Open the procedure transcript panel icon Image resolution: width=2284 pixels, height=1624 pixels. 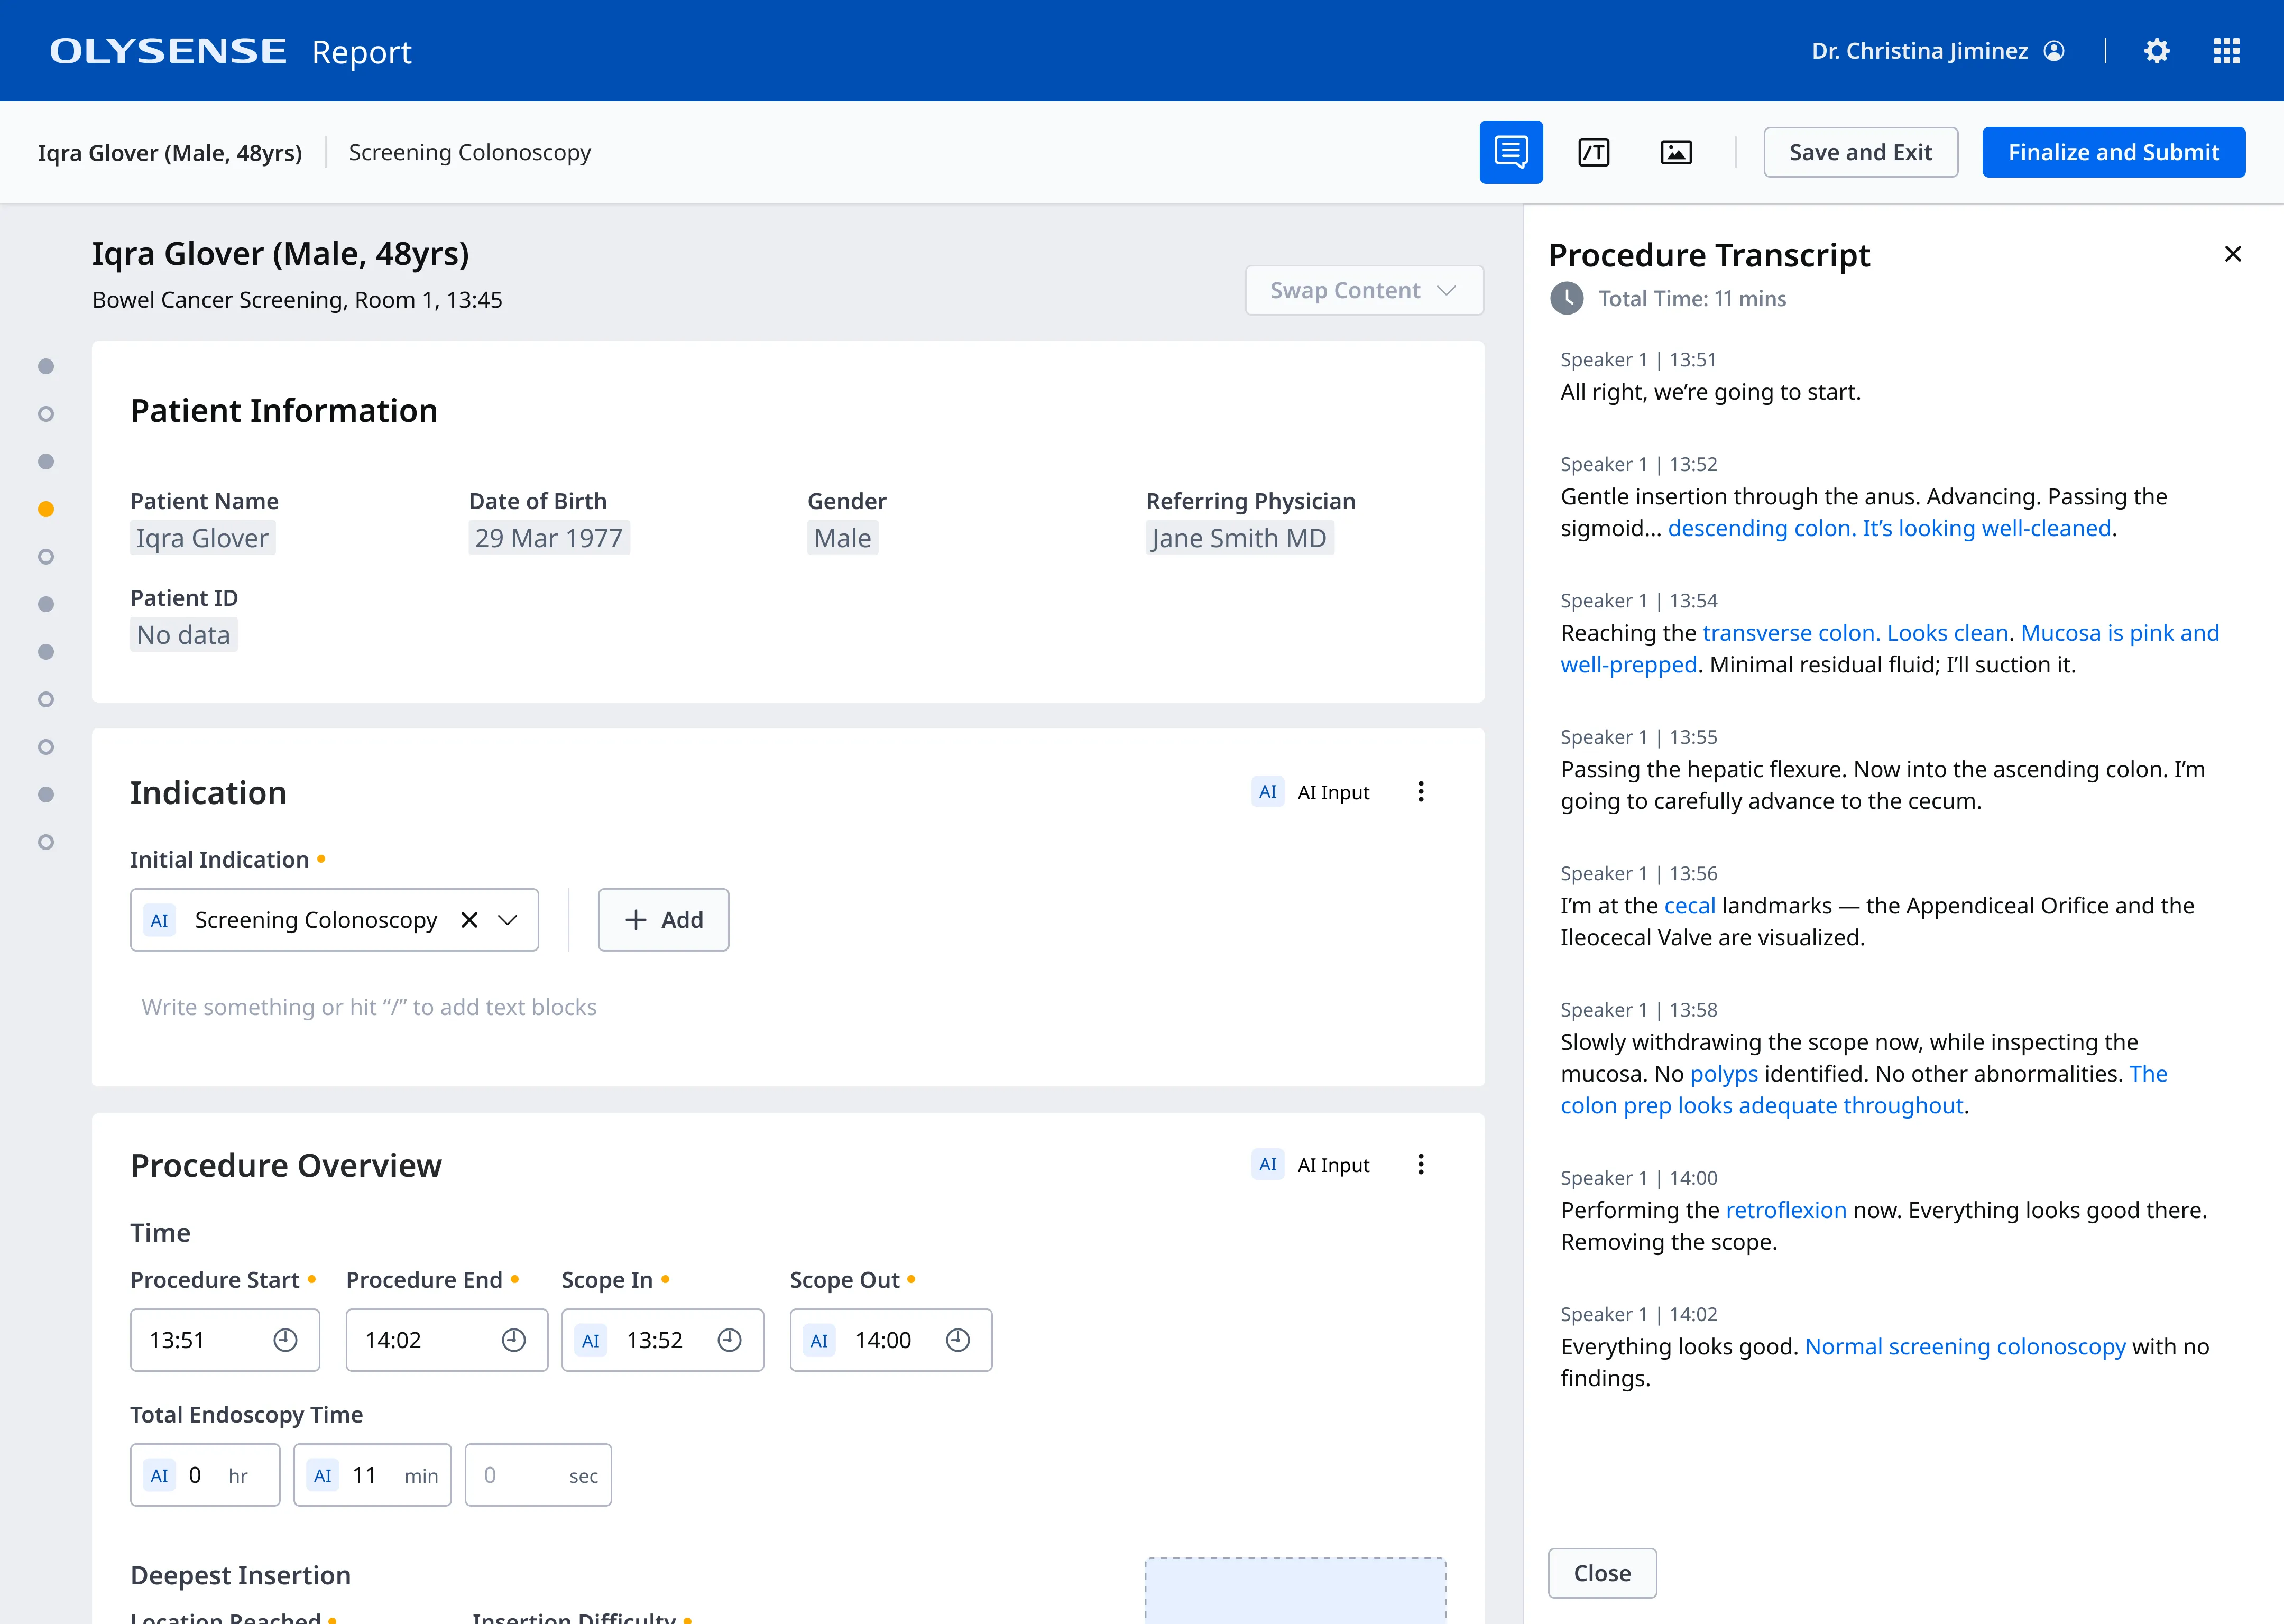pyautogui.click(x=1510, y=152)
